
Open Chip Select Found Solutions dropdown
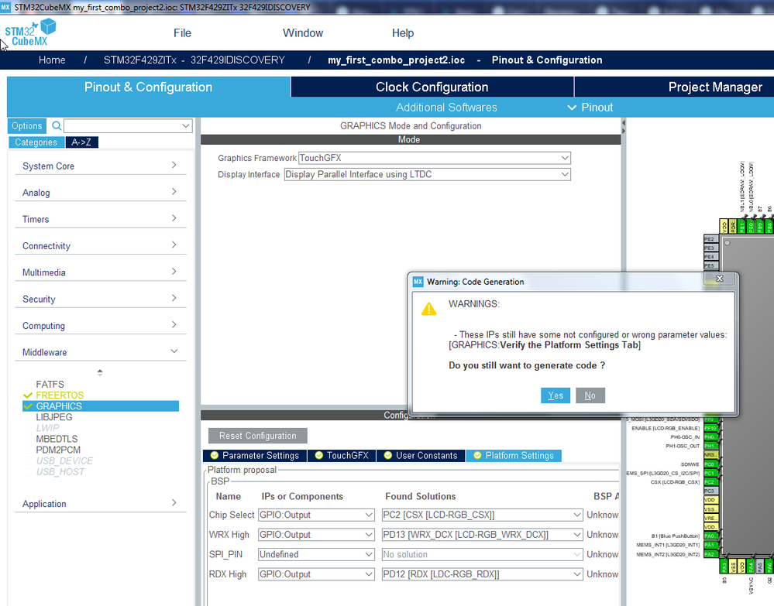coord(482,515)
